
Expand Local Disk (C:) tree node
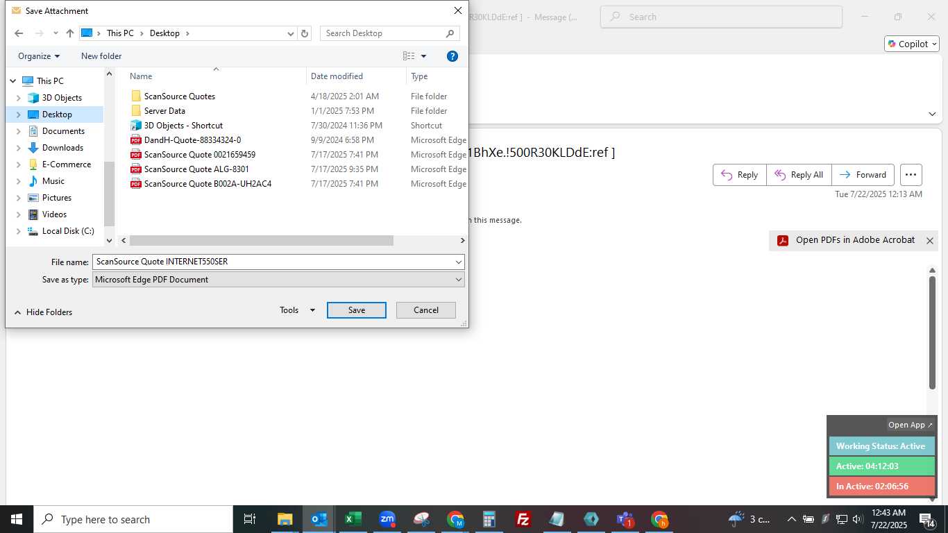[x=19, y=231]
